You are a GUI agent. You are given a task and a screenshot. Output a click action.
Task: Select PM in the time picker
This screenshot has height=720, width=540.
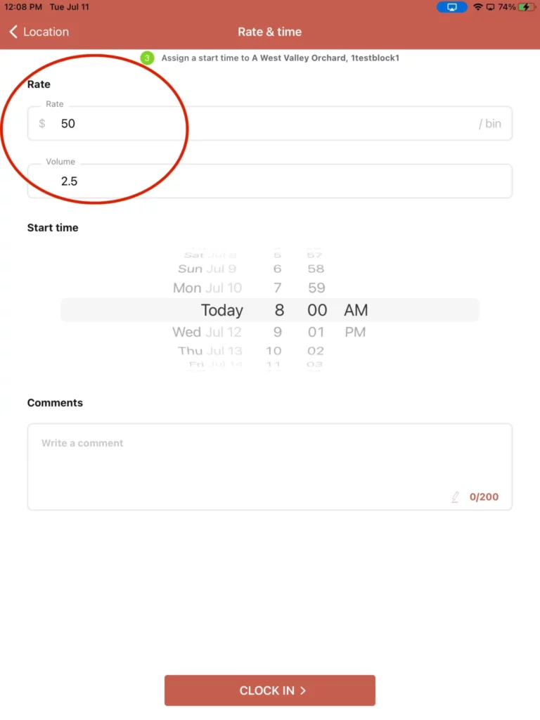coord(355,332)
